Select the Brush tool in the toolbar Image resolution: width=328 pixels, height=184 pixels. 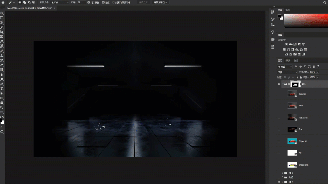pyautogui.click(x=2, y=51)
